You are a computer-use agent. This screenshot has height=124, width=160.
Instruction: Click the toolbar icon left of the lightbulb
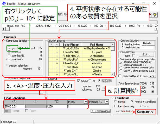pyautogui.click(x=150, y=15)
